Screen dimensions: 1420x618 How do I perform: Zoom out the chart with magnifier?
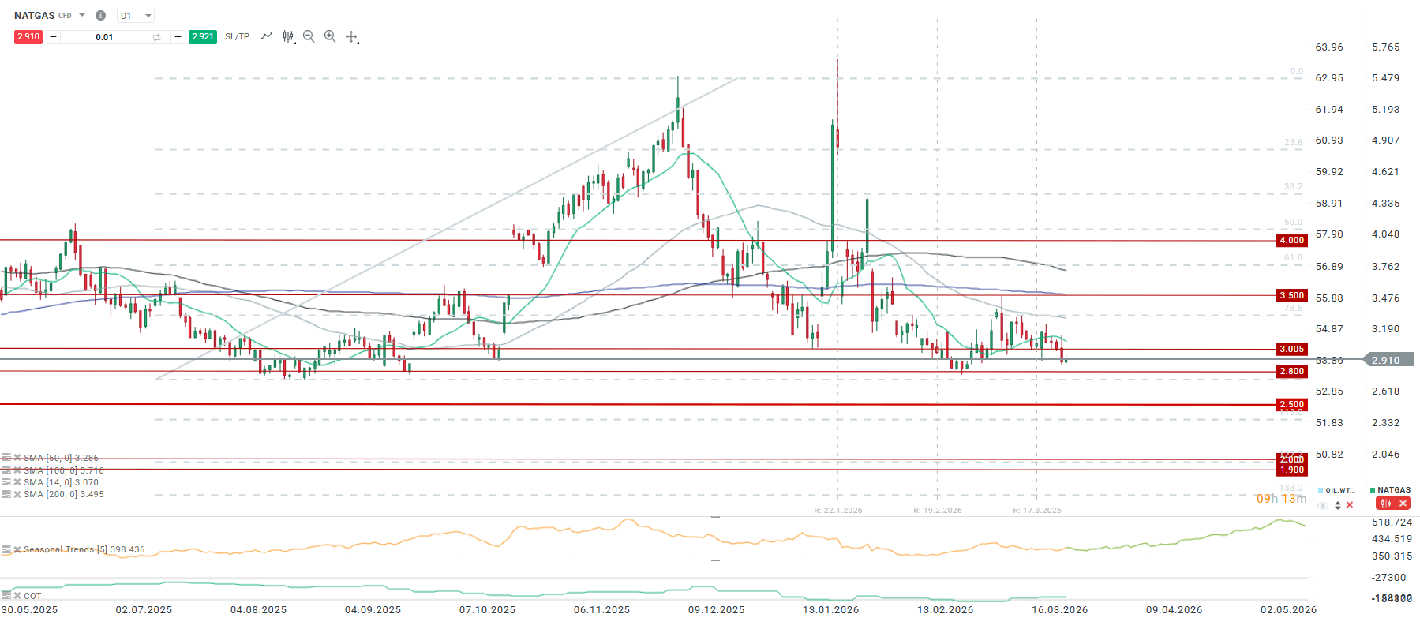pyautogui.click(x=309, y=36)
